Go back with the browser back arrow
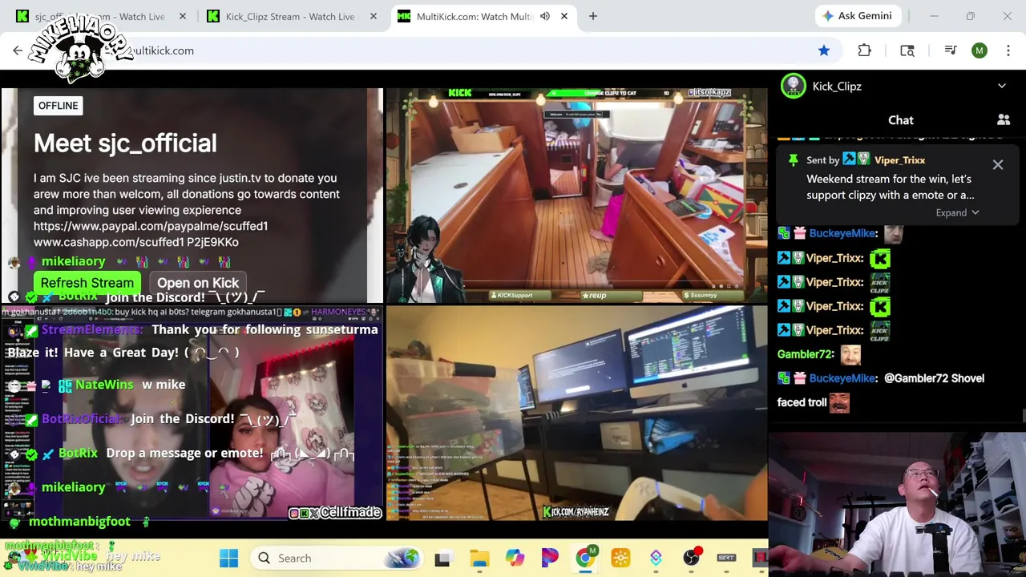1026x577 pixels. click(18, 50)
